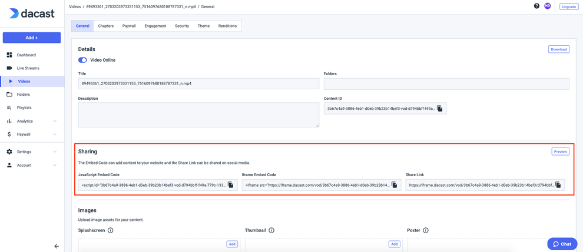
Task: Click the Folders input field
Action: click(446, 84)
